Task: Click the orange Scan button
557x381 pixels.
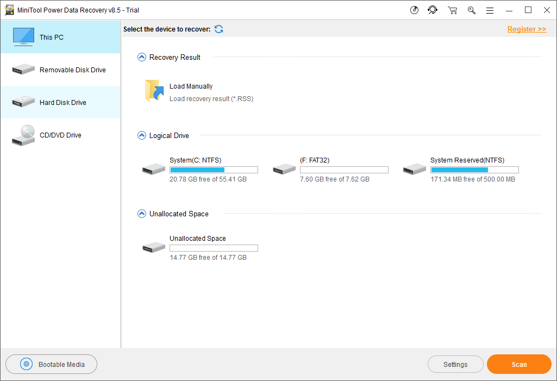Action: (519, 364)
